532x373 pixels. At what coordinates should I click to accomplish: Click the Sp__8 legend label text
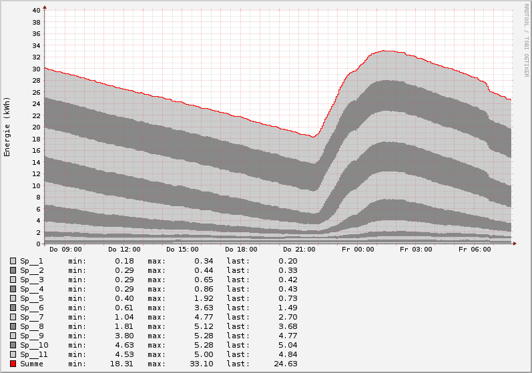tap(31, 326)
